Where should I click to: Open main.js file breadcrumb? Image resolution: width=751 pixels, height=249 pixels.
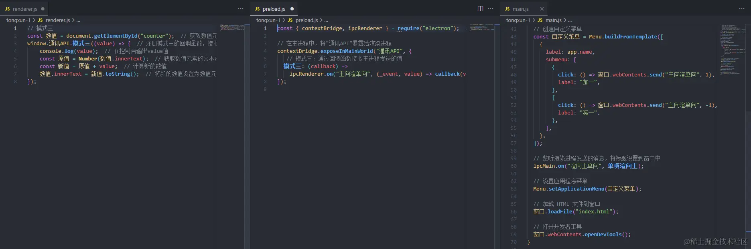[550, 20]
